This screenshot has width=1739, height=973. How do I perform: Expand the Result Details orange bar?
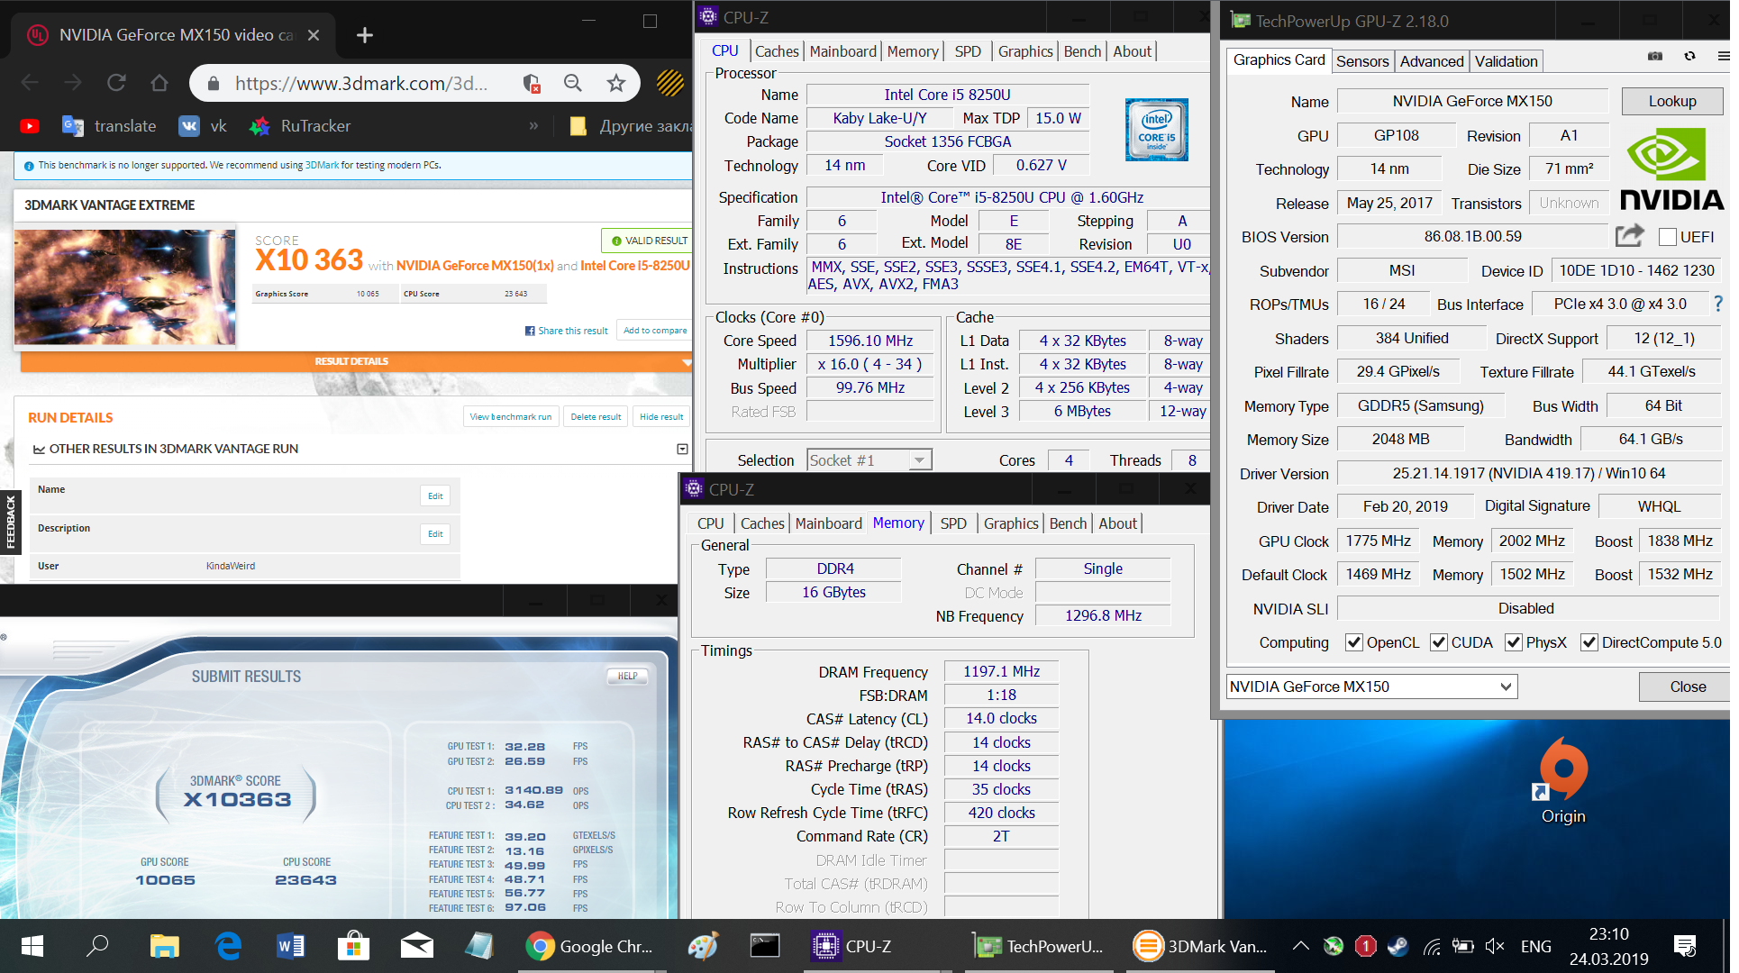[356, 361]
